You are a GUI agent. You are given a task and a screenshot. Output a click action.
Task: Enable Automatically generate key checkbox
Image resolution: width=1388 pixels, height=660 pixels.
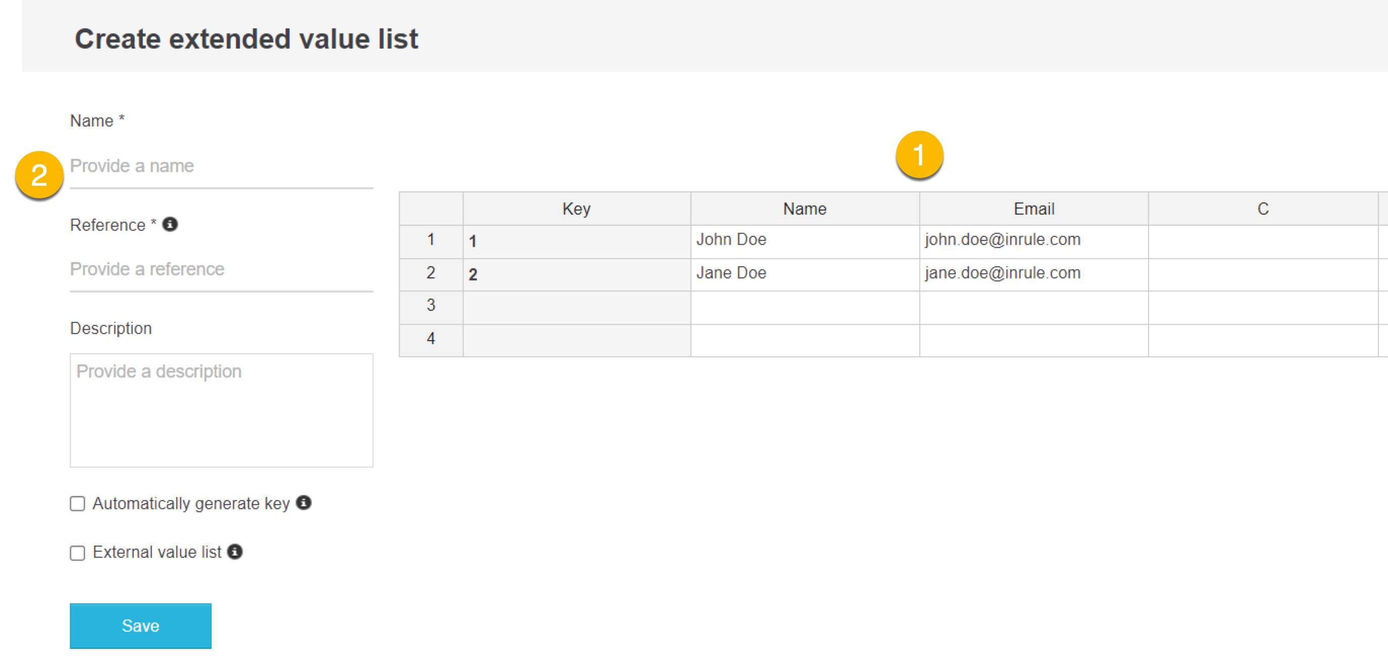pyautogui.click(x=77, y=504)
